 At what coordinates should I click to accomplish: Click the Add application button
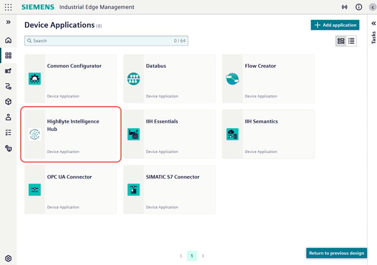click(x=335, y=25)
